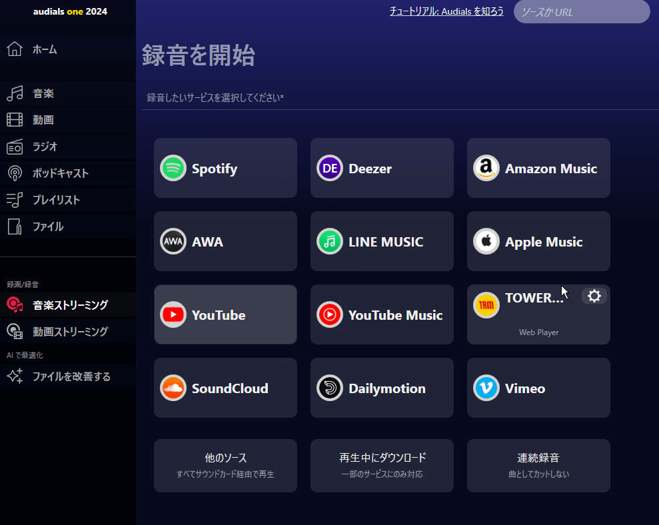
Task: Choose the YouTube Music service tile
Action: point(382,314)
